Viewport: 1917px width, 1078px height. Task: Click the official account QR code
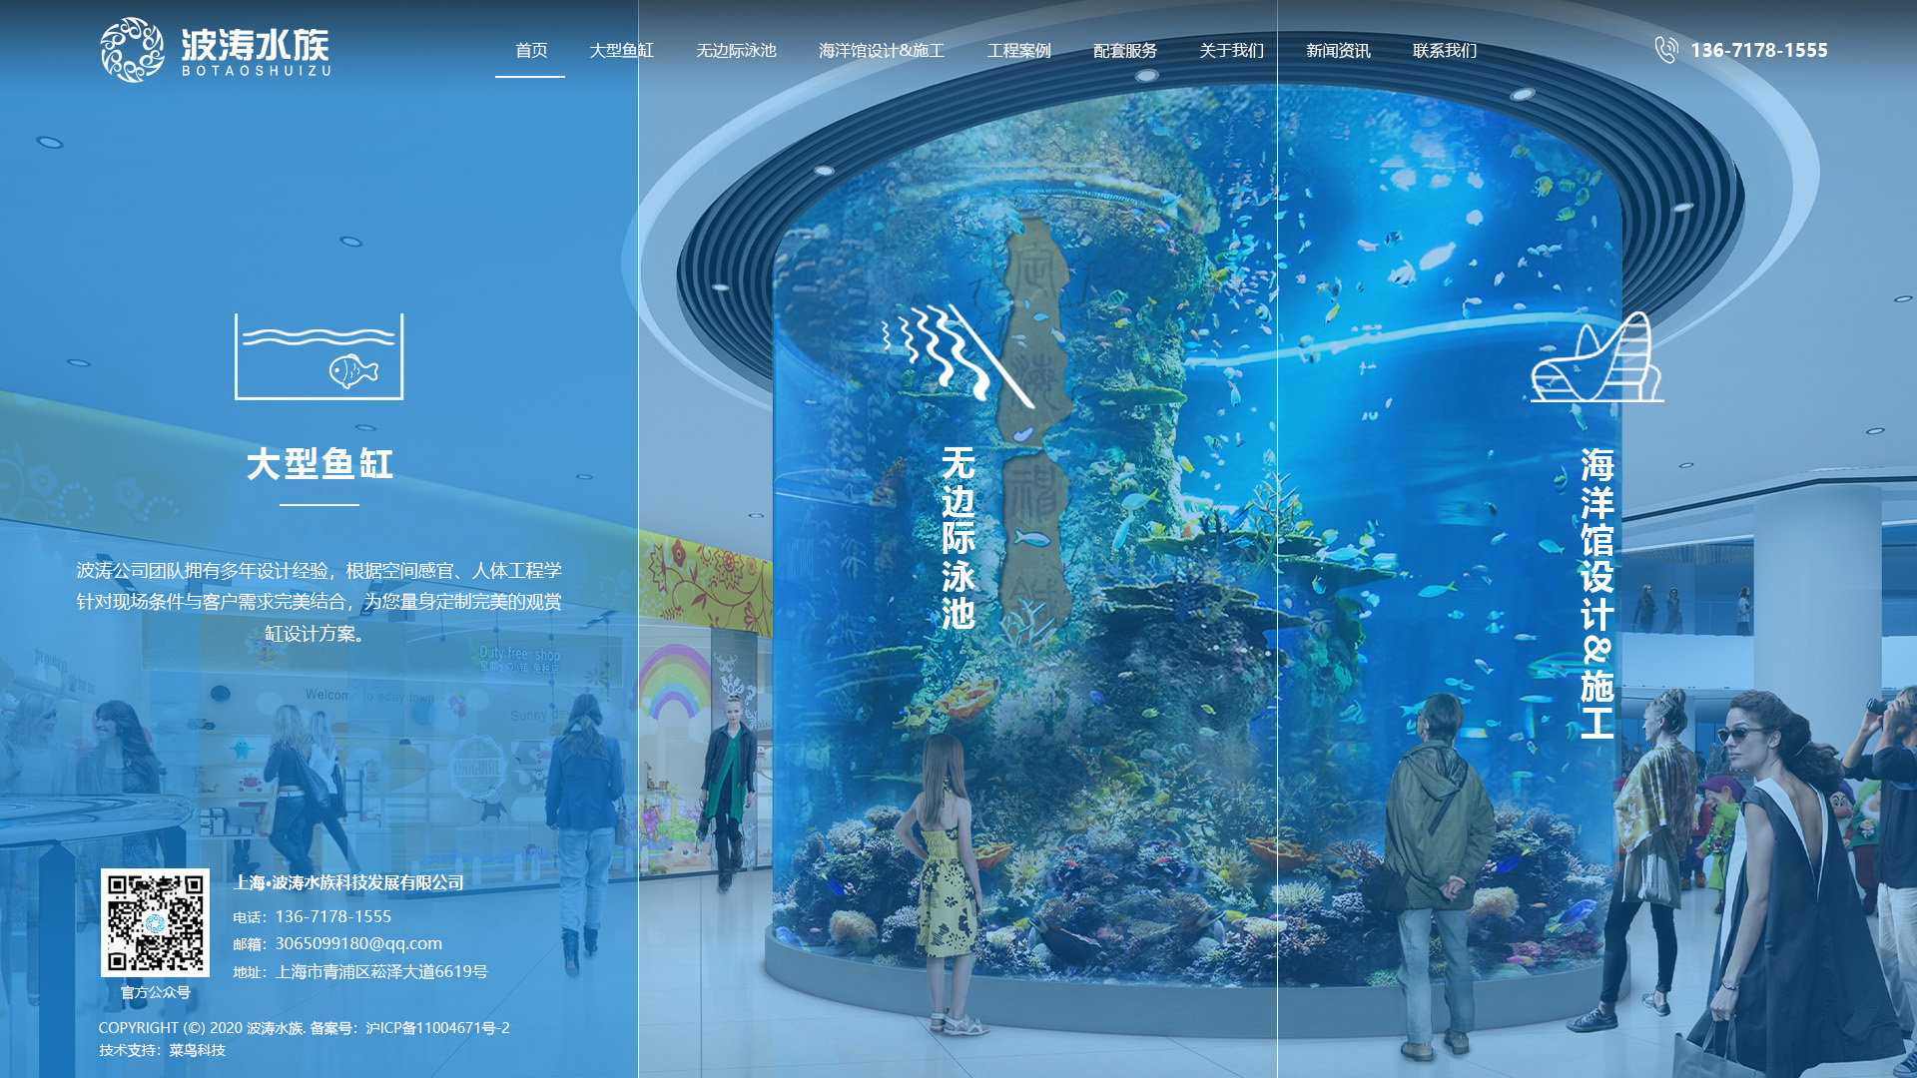tap(155, 922)
